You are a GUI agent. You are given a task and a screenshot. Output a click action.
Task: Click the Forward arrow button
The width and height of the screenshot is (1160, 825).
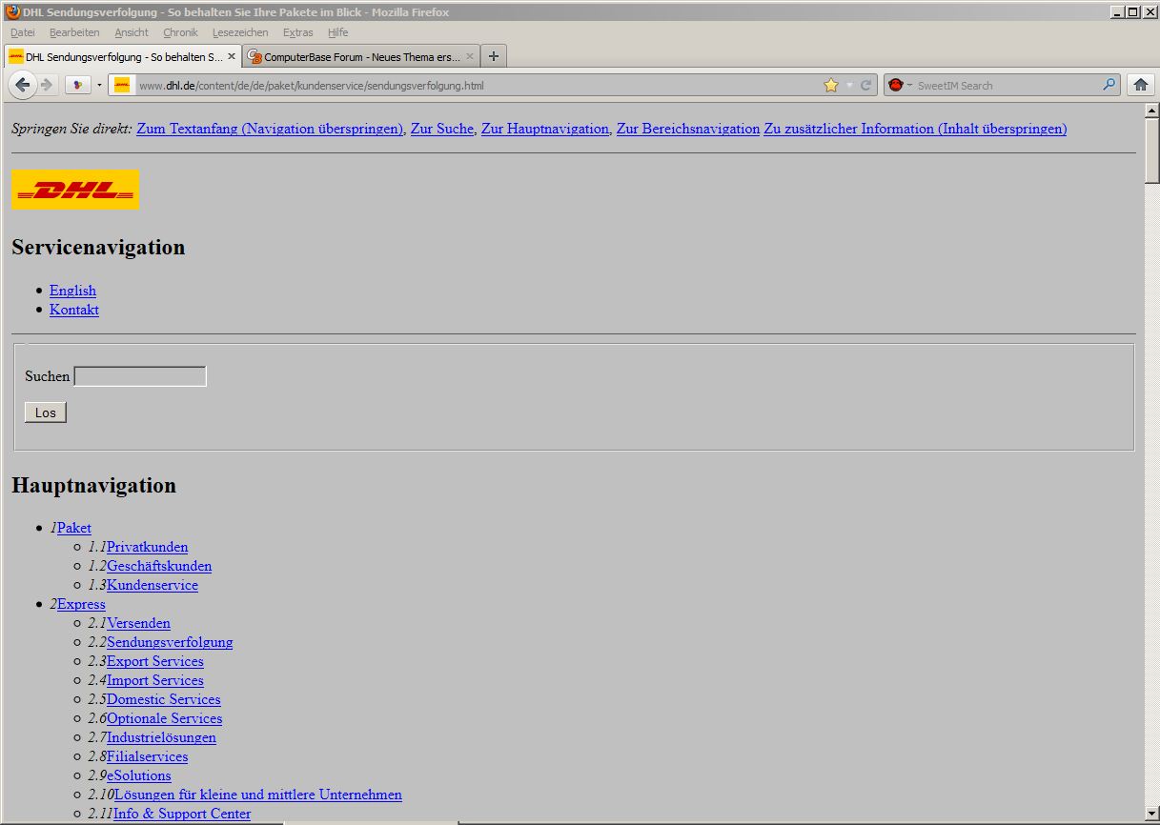tap(47, 85)
